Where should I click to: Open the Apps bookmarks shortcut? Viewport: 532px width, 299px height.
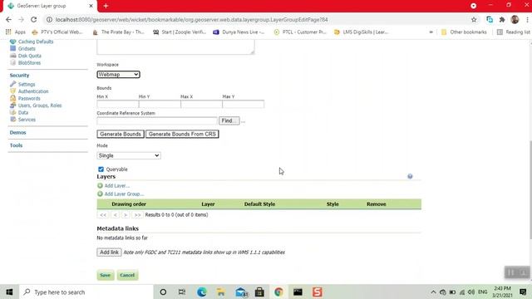pos(16,32)
